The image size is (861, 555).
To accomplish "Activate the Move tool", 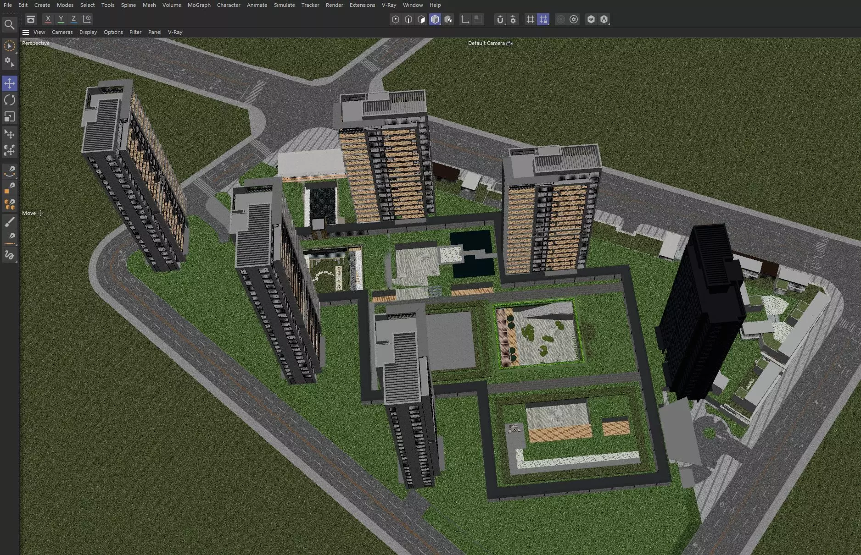I will (9, 83).
